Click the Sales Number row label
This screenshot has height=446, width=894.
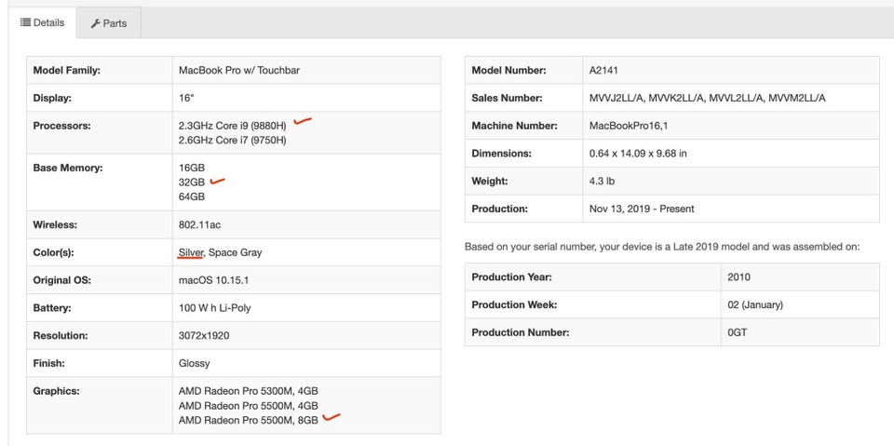tap(507, 98)
